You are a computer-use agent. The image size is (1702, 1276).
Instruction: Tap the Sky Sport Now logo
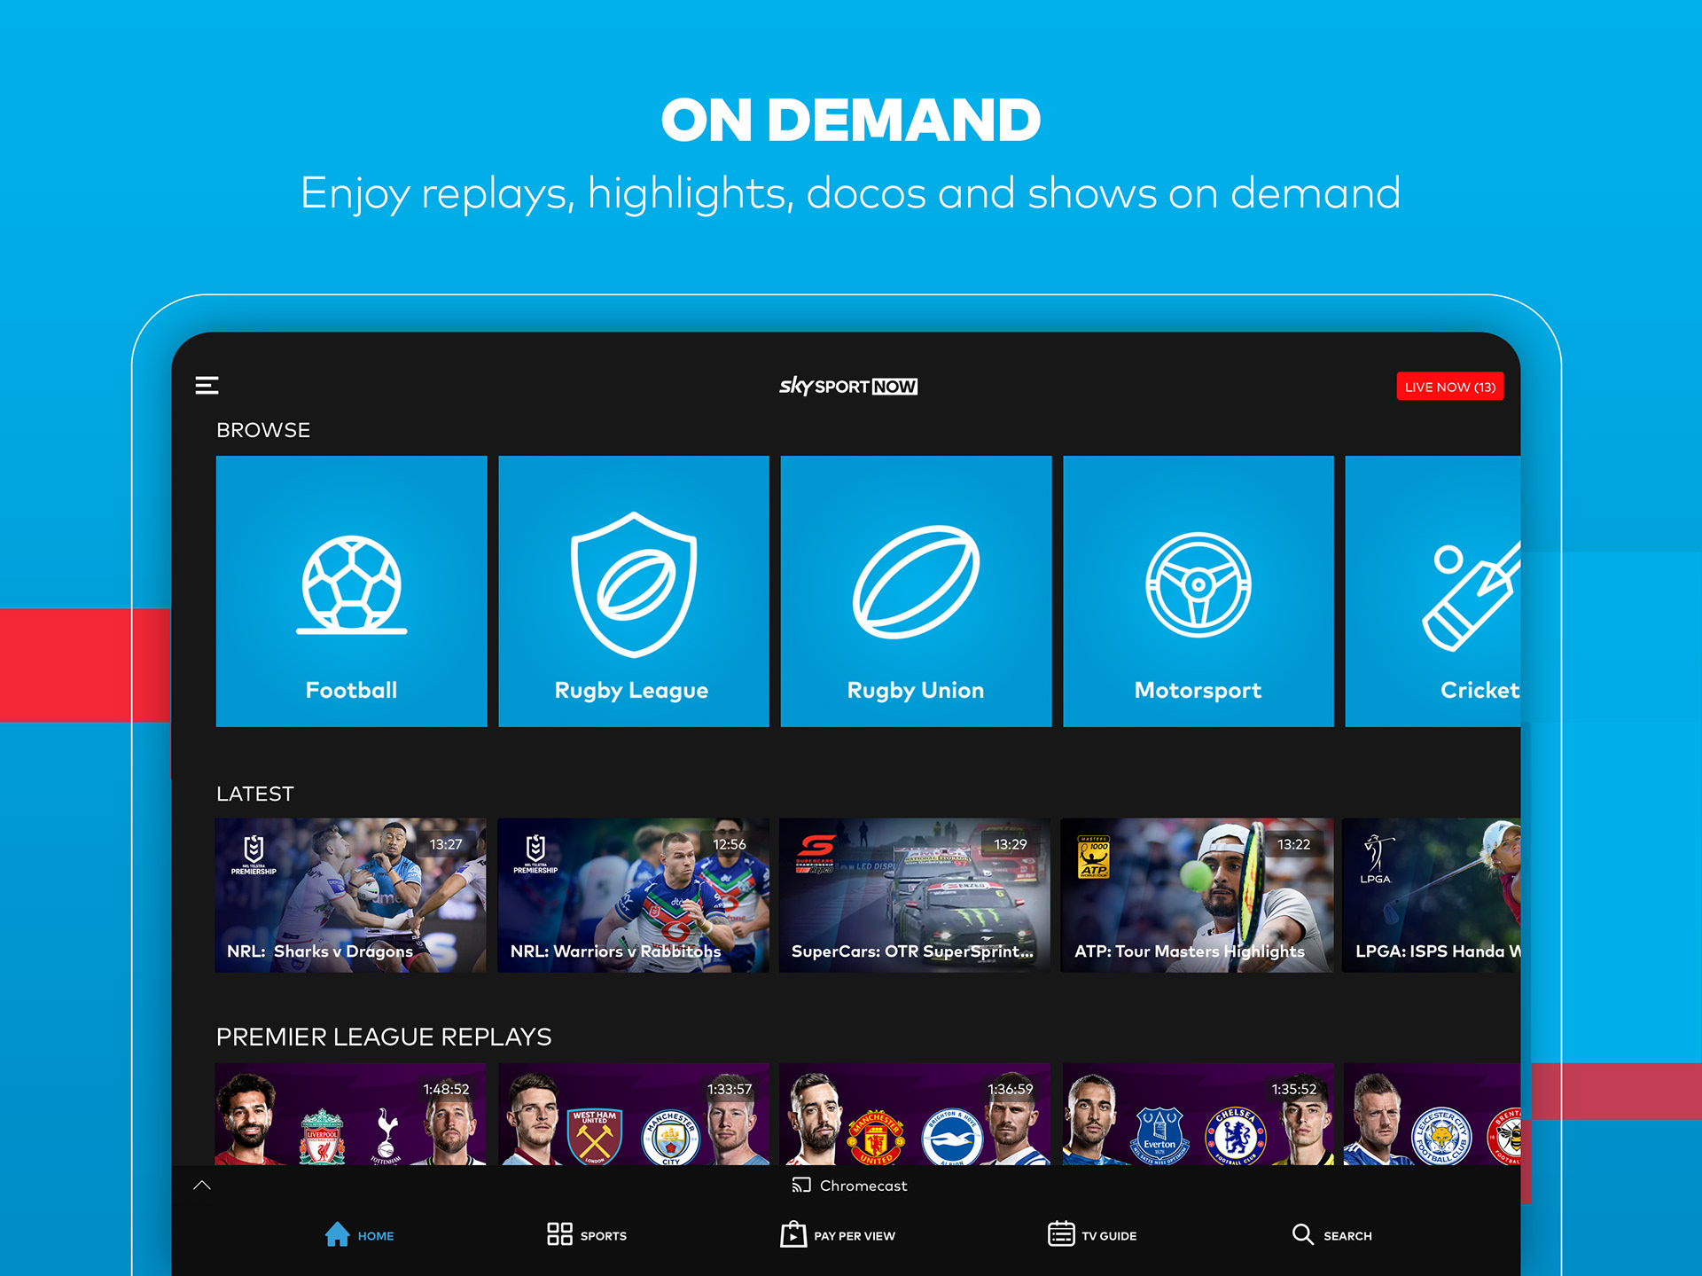pyautogui.click(x=848, y=386)
